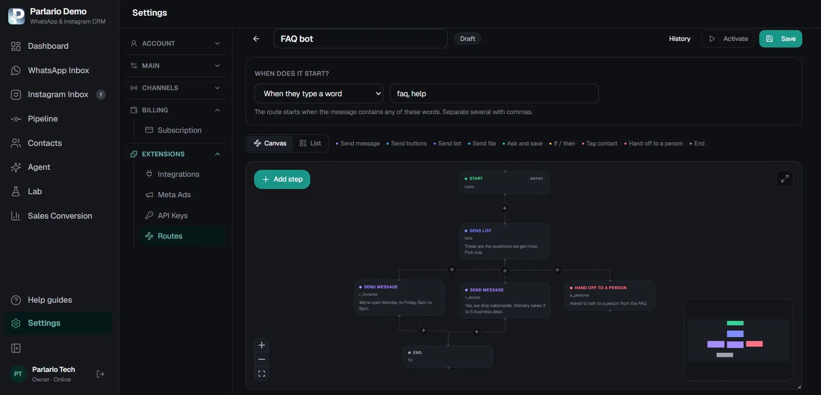
Task: Open WhatsApp Inbox from sidebar
Action: coord(58,71)
